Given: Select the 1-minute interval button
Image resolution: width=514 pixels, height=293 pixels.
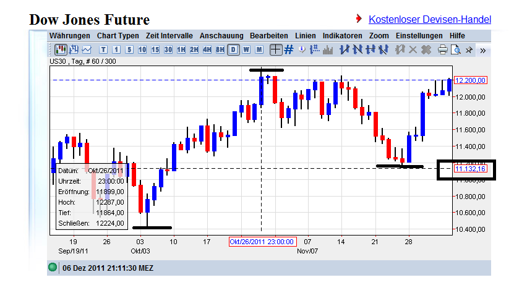Looking at the screenshot, I should pyautogui.click(x=116, y=50).
